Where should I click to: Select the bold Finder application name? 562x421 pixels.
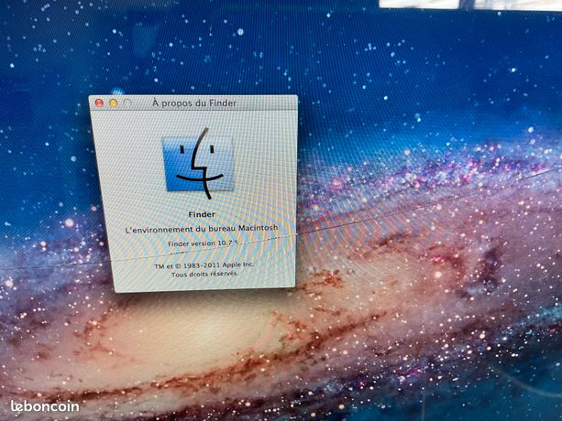click(x=202, y=214)
